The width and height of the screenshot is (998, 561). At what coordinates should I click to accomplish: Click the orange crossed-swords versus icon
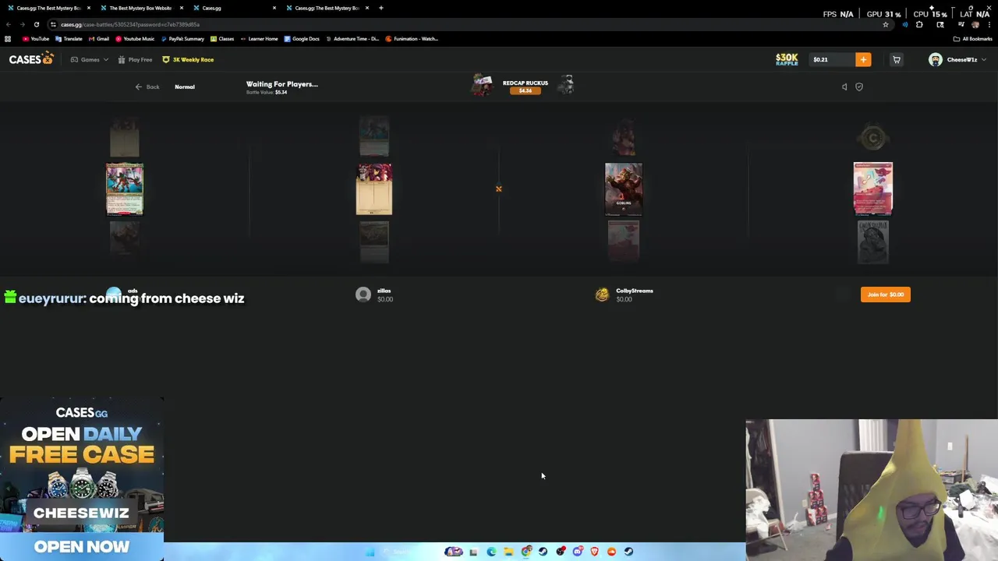click(499, 189)
